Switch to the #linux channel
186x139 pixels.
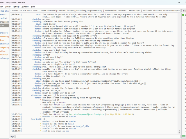[2, 40]
